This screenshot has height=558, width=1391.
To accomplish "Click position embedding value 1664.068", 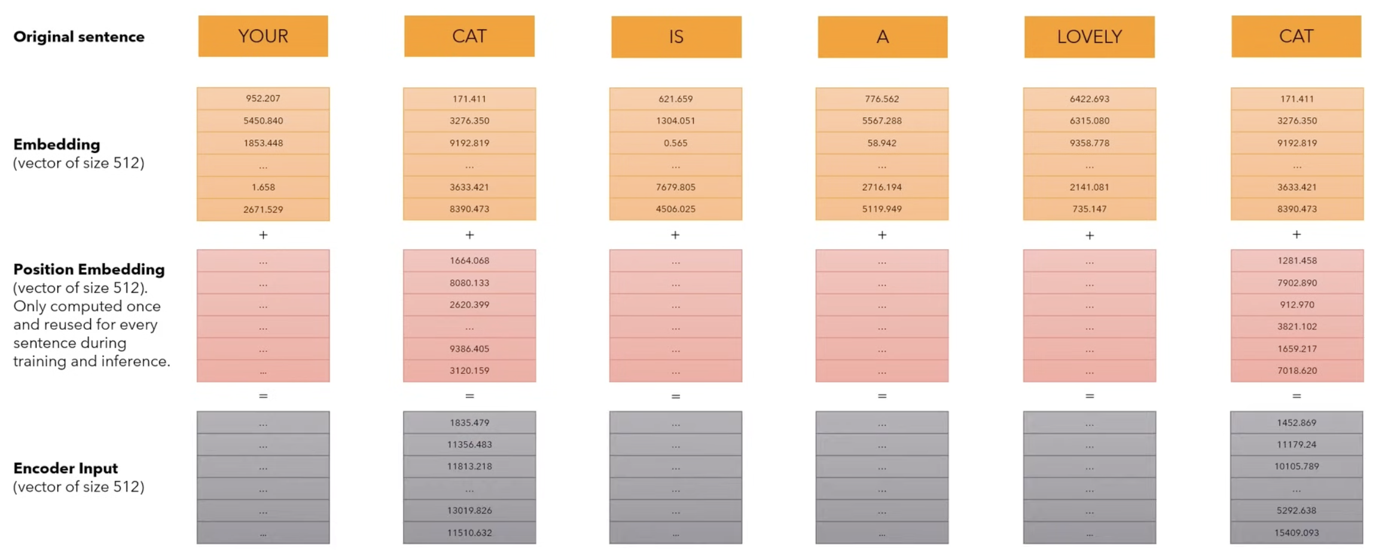I will click(469, 261).
